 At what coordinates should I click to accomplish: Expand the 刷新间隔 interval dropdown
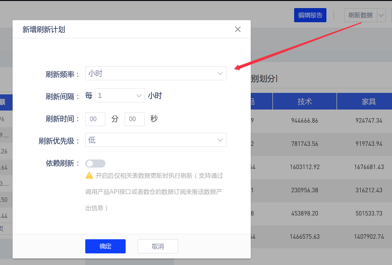(120, 95)
